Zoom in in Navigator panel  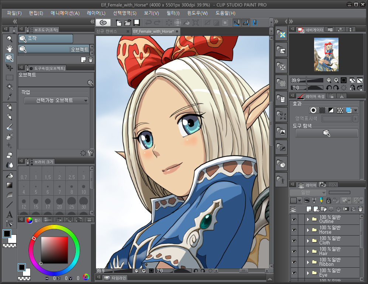click(x=336, y=80)
